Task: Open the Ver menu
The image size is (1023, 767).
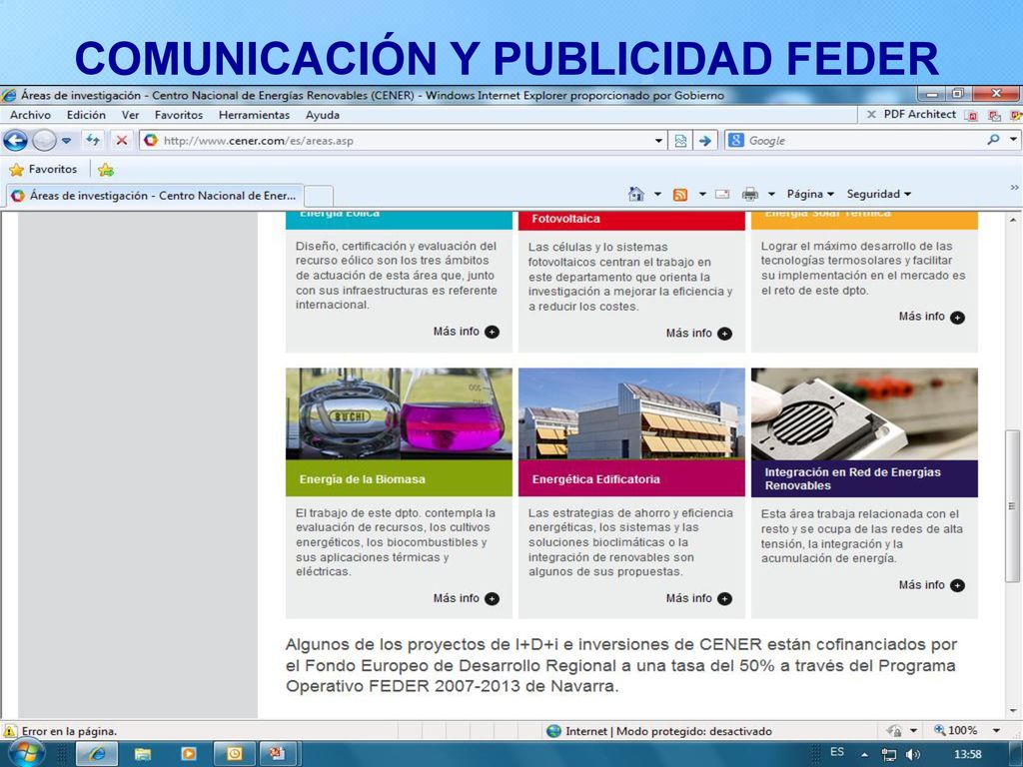Action: (130, 115)
